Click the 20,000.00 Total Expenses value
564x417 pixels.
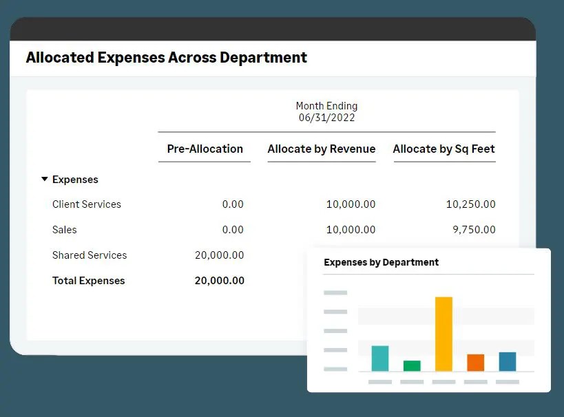click(219, 281)
